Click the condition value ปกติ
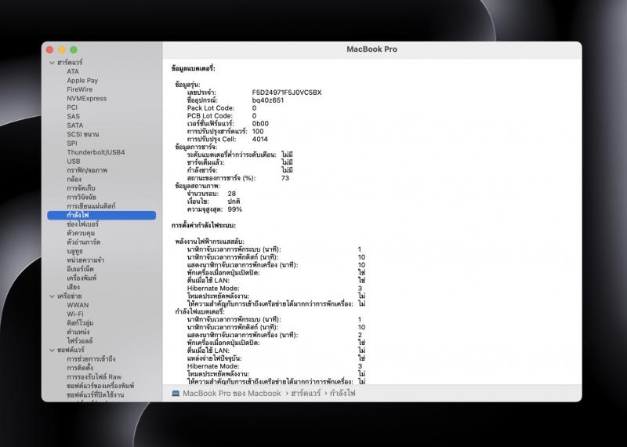The image size is (627, 447). pos(234,202)
